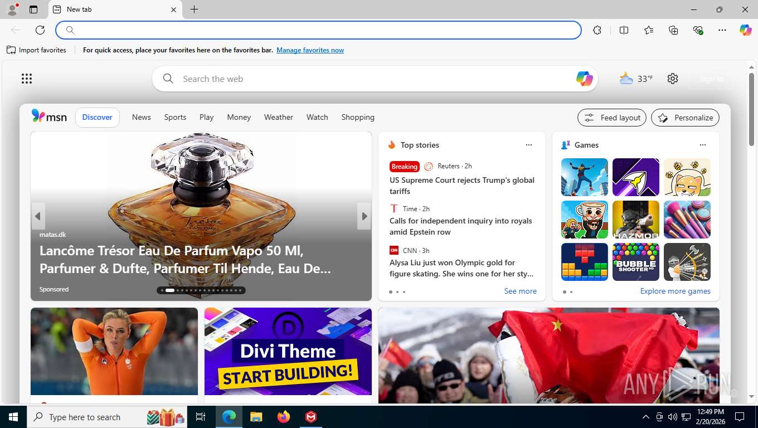Switch to the Shopping tab
This screenshot has height=428, width=758.
358,117
